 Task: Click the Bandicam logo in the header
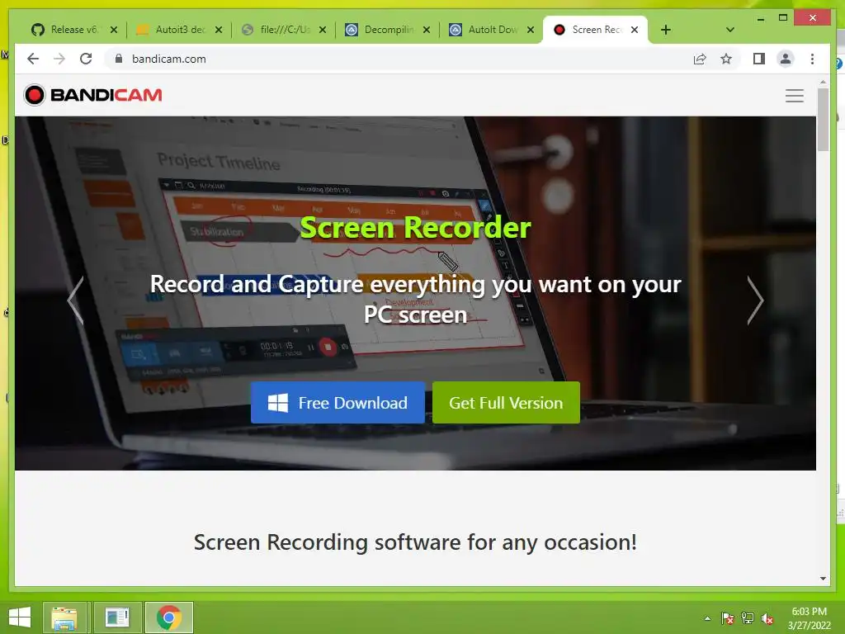[93, 95]
